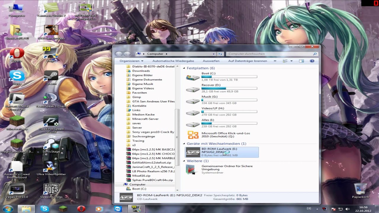This screenshot has width=379, height=213.
Task: Launch Opera from the desktop
Action: (x=17, y=55)
